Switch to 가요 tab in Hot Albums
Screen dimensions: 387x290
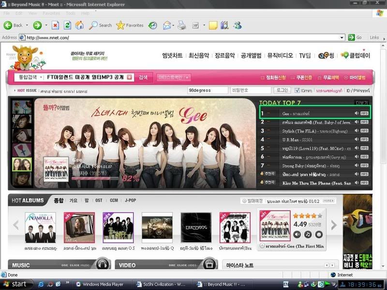[x=74, y=201]
